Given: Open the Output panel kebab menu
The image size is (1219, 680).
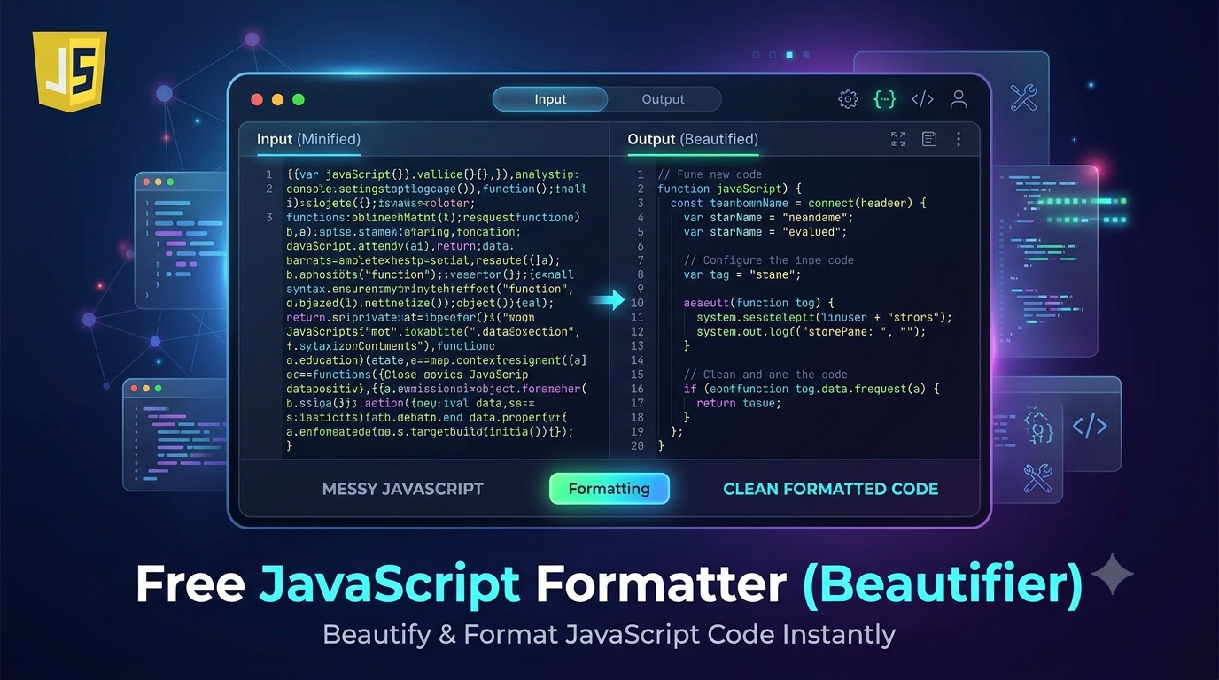Looking at the screenshot, I should tap(959, 139).
